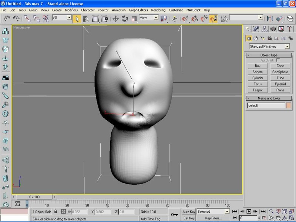Toggle Window/Crossing selection icon
The height and width of the screenshot is (222, 296).
coord(105,19)
